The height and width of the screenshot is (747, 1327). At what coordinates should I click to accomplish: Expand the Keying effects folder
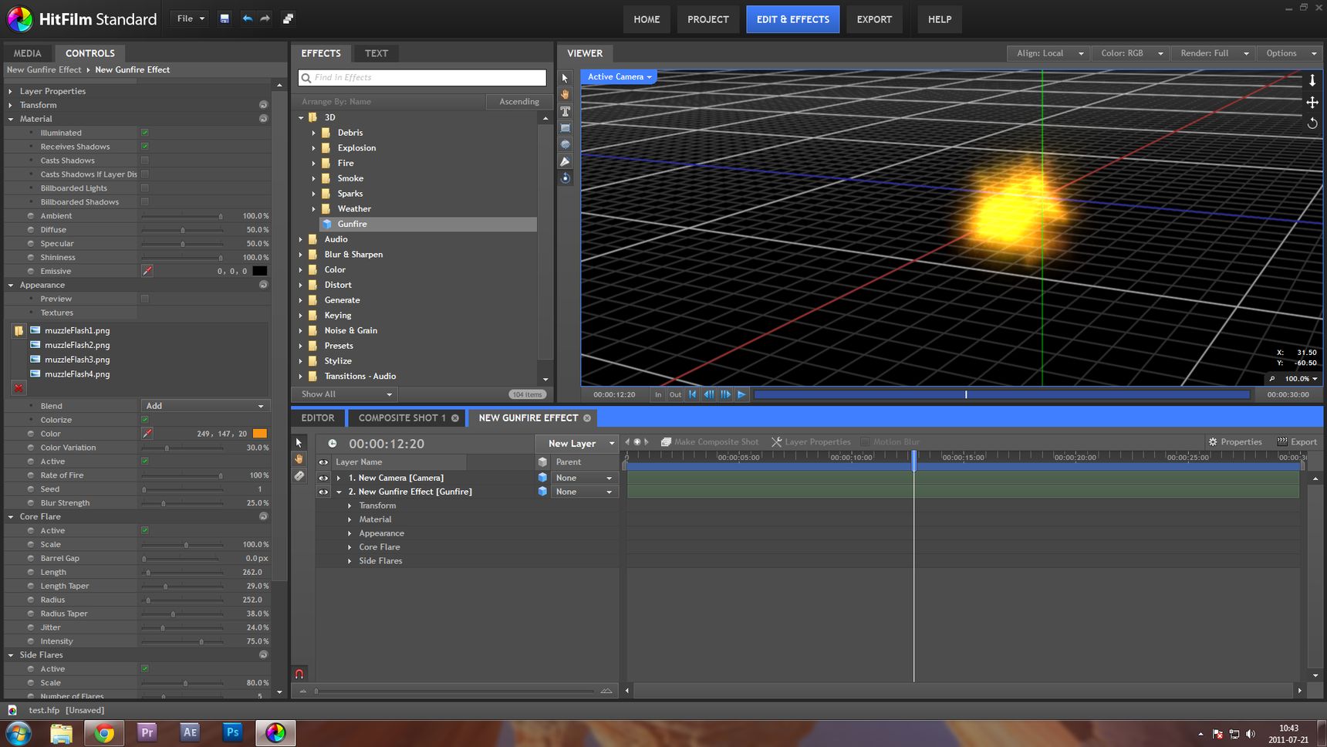[x=301, y=316]
